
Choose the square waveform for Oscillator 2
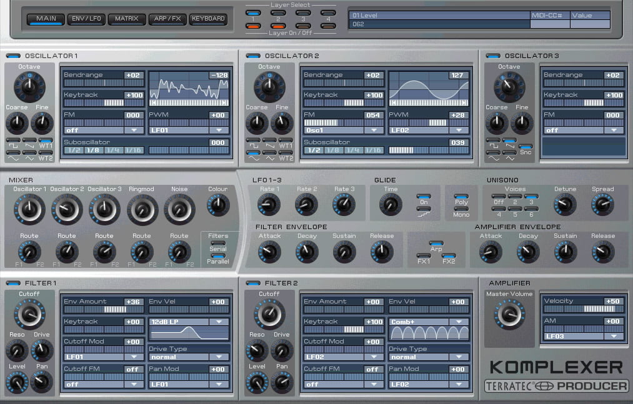(x=253, y=140)
